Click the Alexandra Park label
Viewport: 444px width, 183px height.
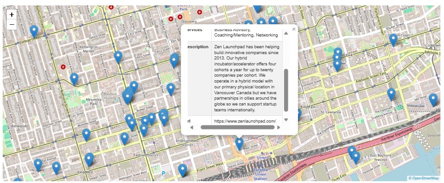[93, 101]
